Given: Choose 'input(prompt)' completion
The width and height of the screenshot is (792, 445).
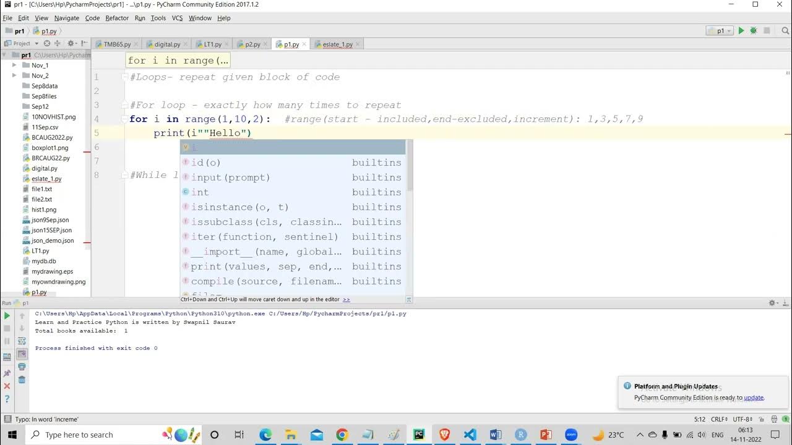Looking at the screenshot, I should 293,177.
